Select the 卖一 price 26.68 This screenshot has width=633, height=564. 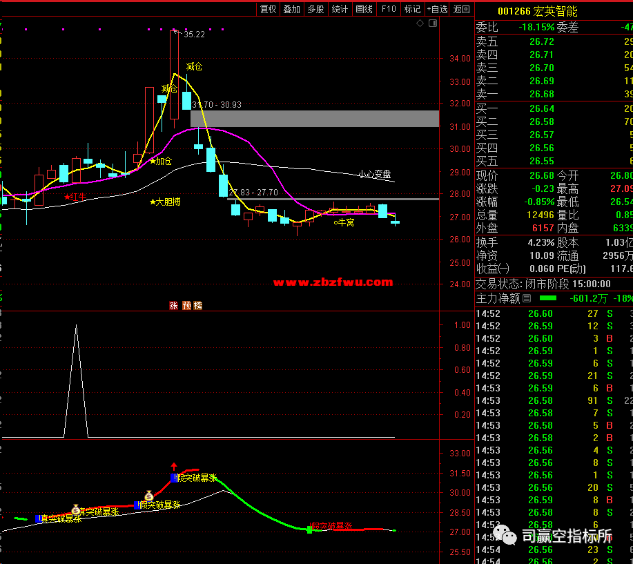pyautogui.click(x=542, y=94)
